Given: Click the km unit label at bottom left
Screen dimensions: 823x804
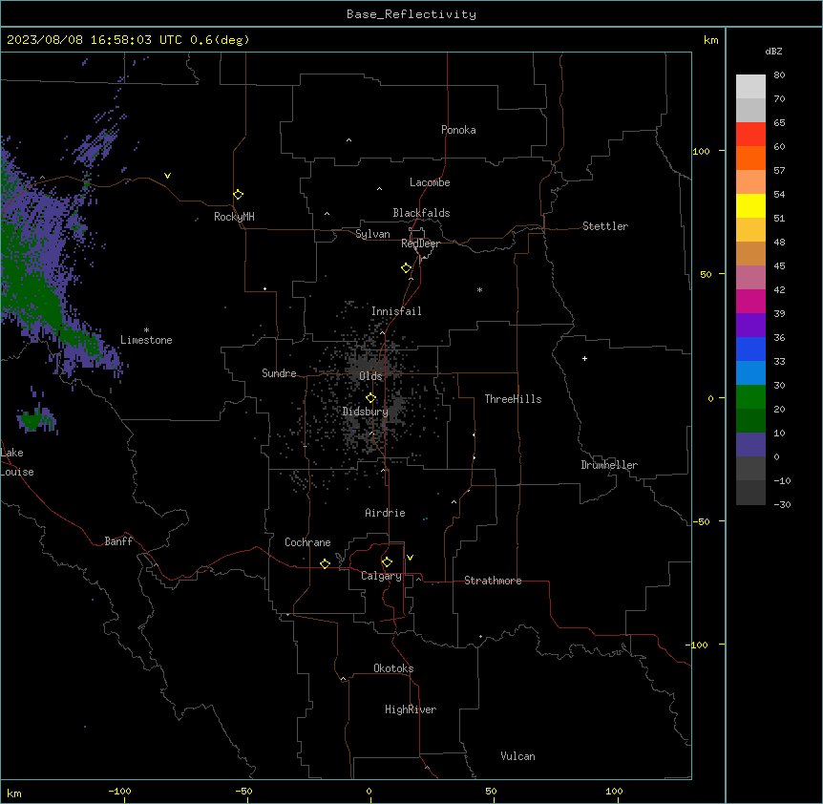Looking at the screenshot, I should (x=14, y=793).
